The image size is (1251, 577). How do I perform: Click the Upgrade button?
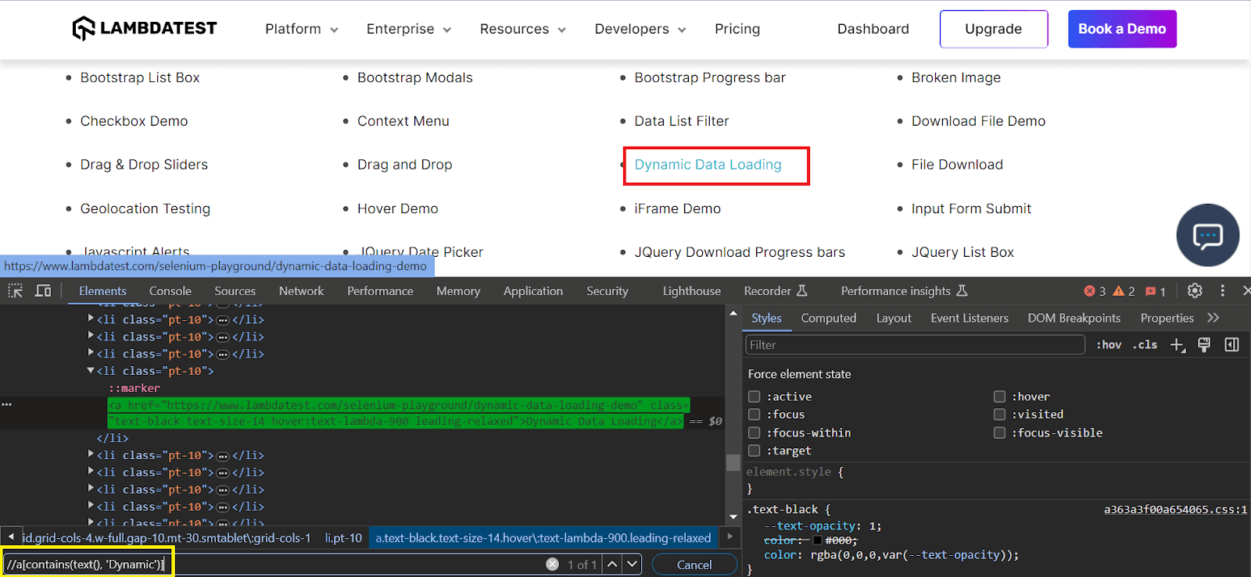(x=994, y=29)
